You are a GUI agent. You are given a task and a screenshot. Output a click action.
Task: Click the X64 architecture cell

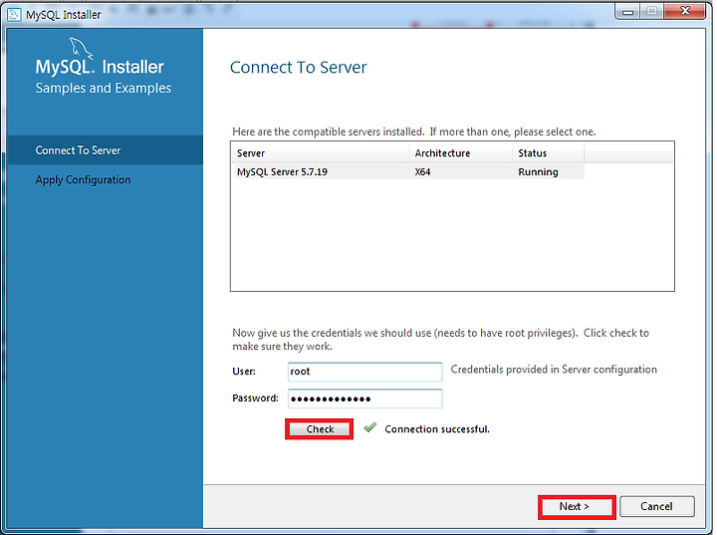[423, 172]
